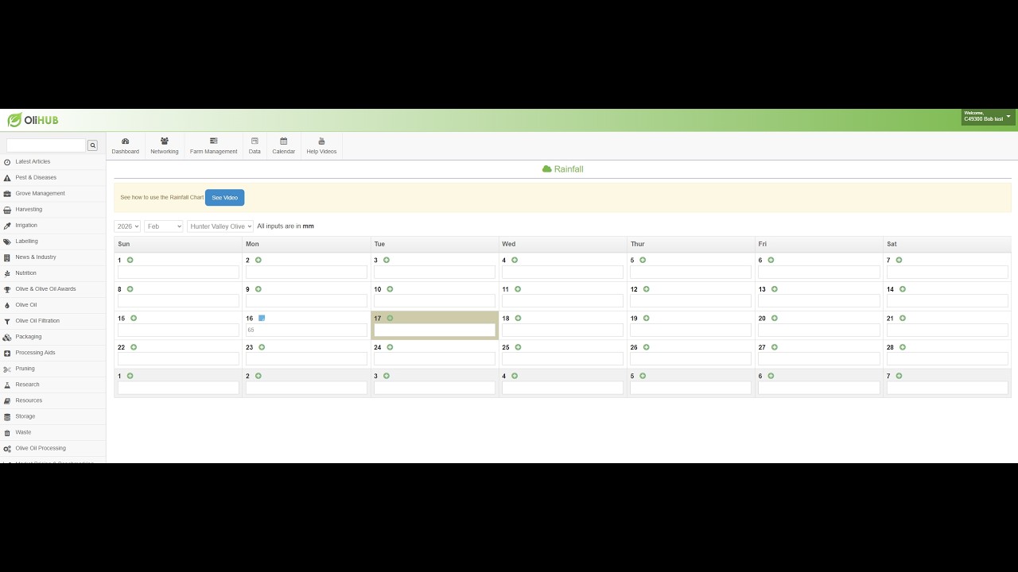Click the See Video button

[x=224, y=197]
